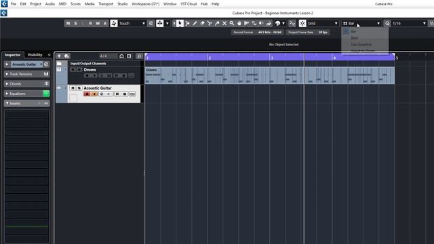Click bar 2 on the ruler
Screen dimensions: 434x244
pos(210,58)
